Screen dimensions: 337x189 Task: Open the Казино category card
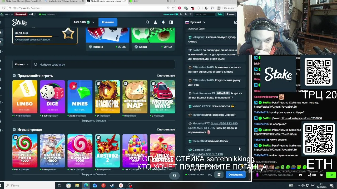(107, 39)
